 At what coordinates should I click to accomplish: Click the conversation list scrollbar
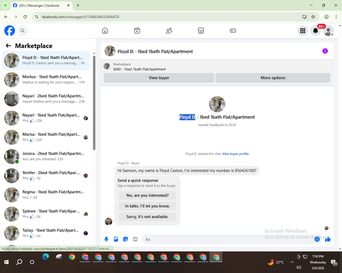(x=94, y=103)
